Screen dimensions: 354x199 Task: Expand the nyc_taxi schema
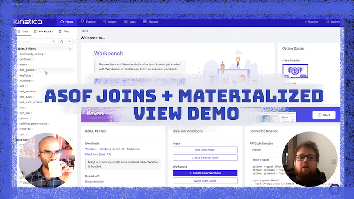(x=18, y=113)
